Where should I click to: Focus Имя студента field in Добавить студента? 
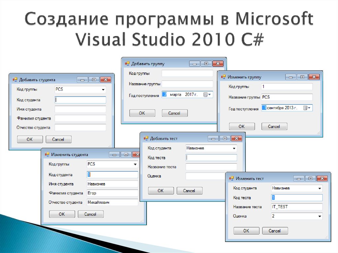(x=81, y=109)
